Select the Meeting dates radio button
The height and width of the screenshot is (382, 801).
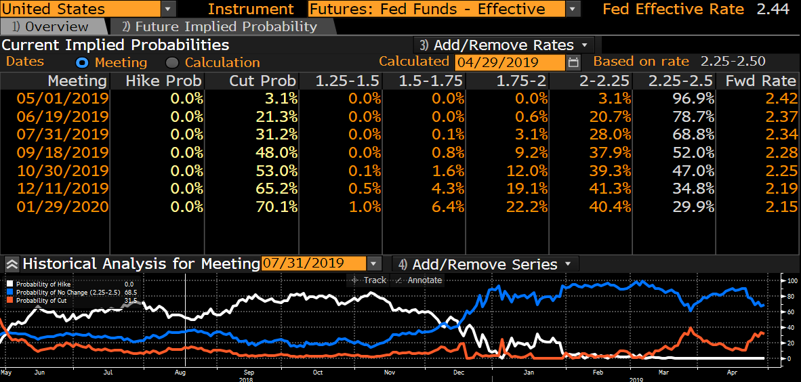(x=83, y=62)
